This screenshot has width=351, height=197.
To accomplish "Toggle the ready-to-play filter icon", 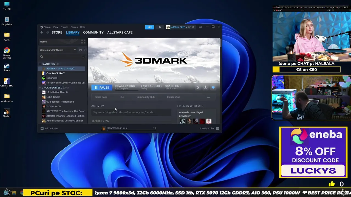I will click(x=85, y=50).
